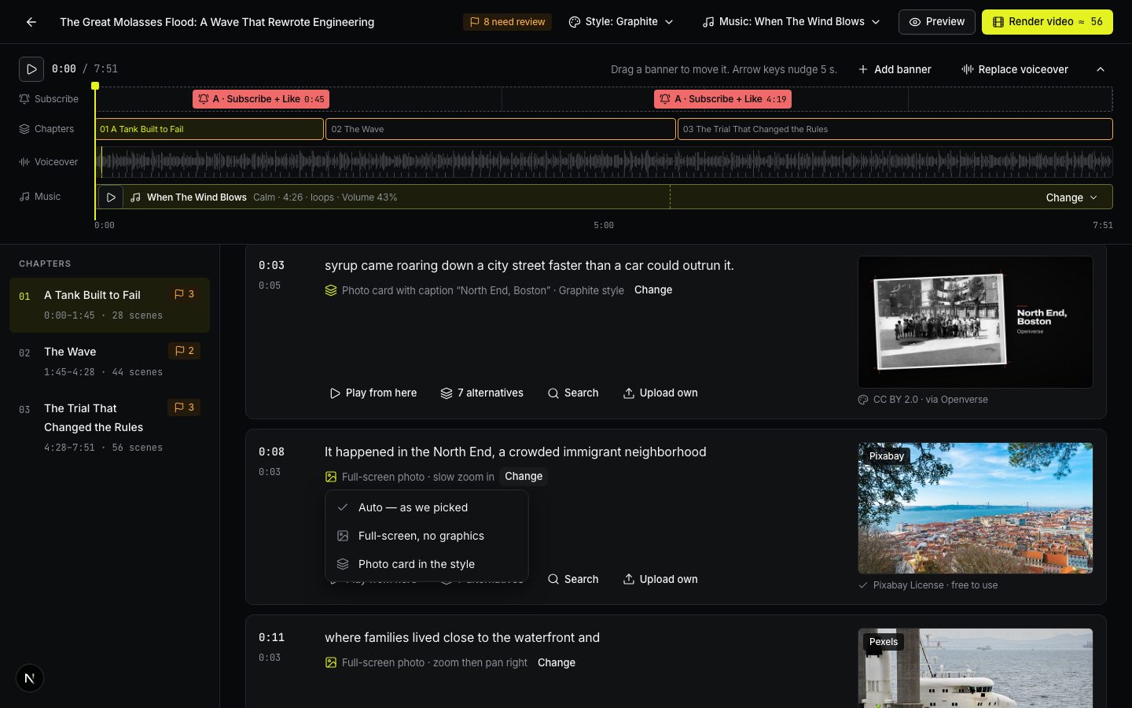Click the Preview button

click(x=937, y=22)
